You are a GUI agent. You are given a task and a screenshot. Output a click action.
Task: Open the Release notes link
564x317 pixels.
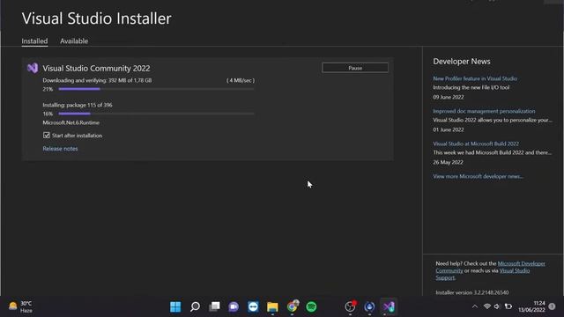pyautogui.click(x=60, y=149)
